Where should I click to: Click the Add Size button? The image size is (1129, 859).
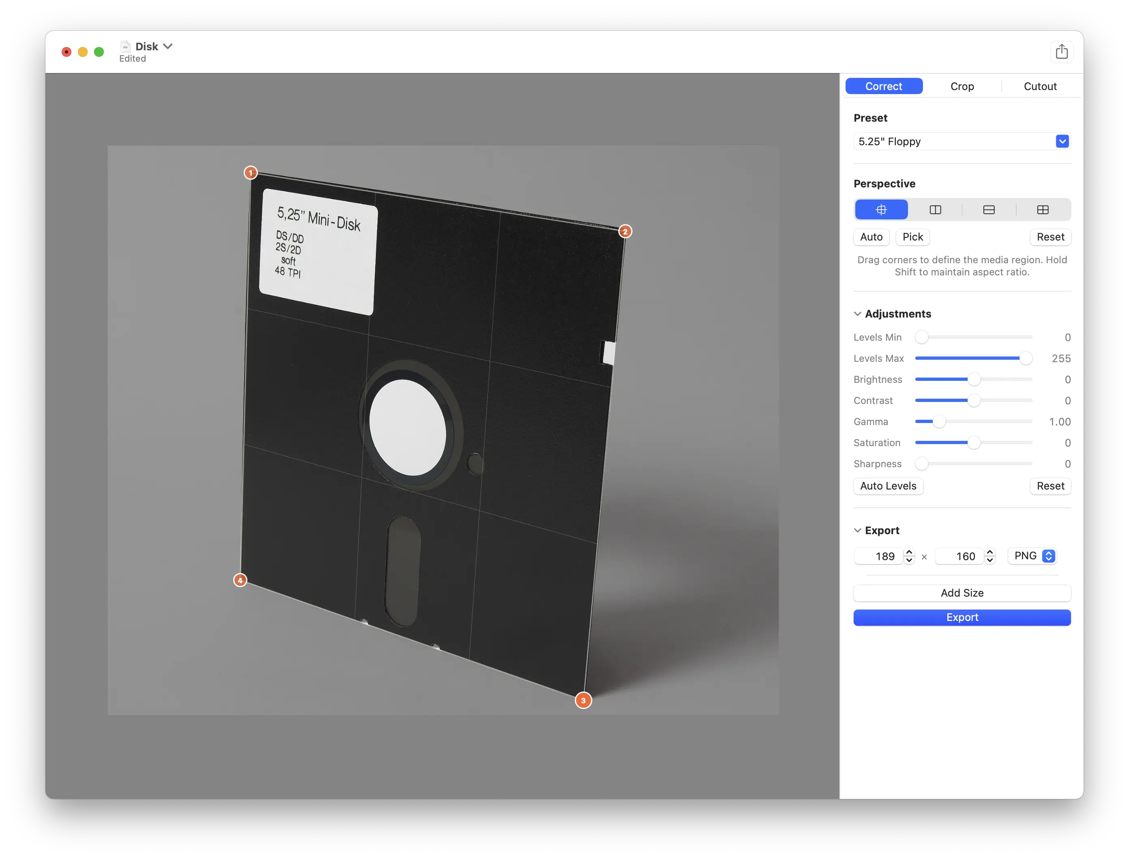[x=962, y=593]
